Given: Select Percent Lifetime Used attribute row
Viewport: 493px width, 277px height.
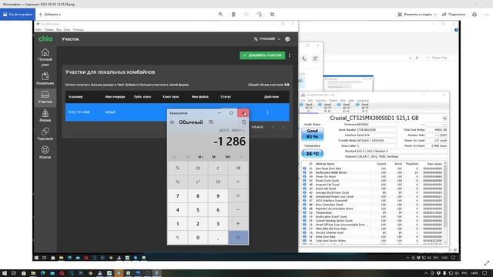Looking at the screenshot, I should 374,232.
